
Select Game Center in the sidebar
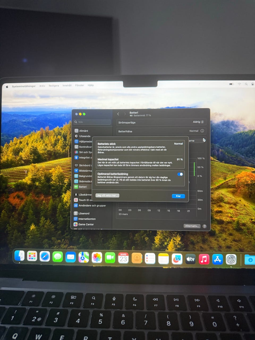[x=84, y=224]
